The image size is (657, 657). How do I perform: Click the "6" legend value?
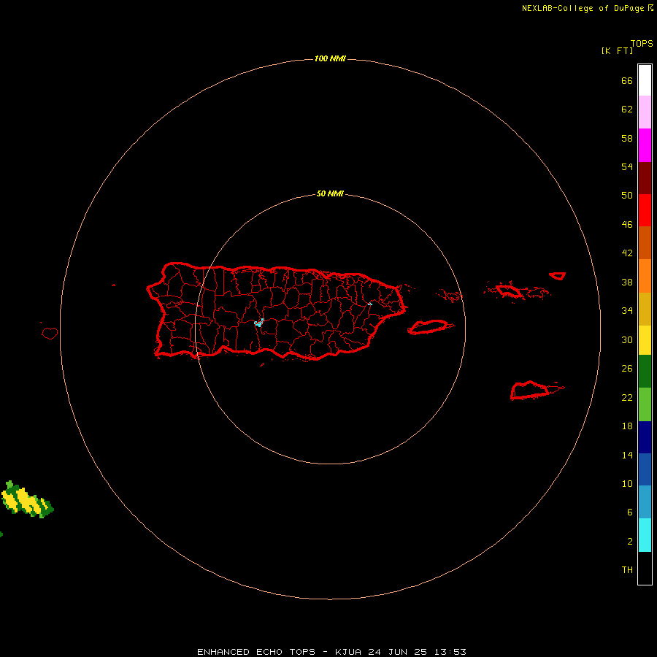tap(630, 512)
